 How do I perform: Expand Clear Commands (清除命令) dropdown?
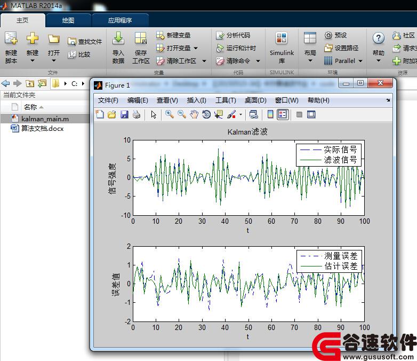(258, 61)
